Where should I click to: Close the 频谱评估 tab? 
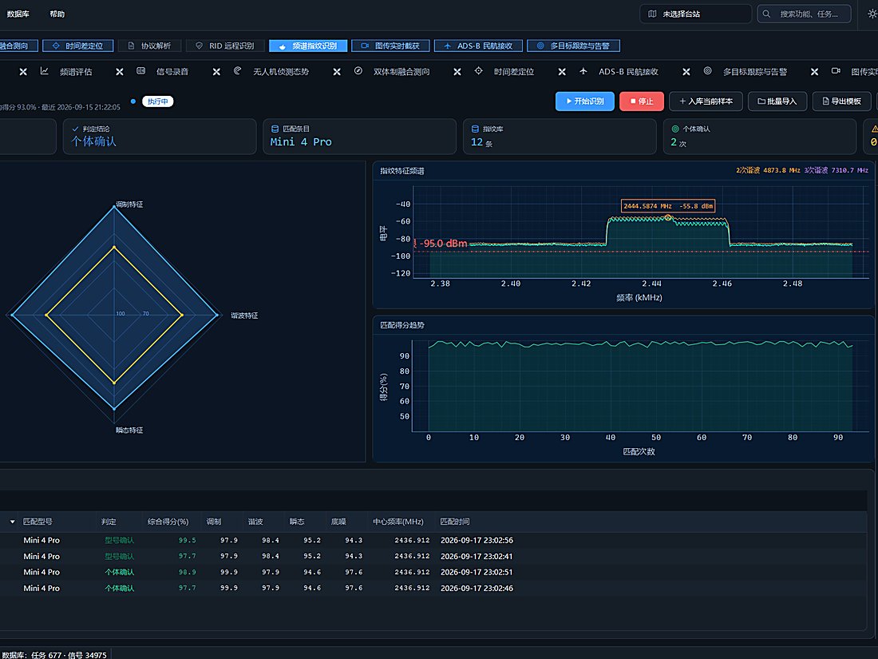(x=119, y=72)
